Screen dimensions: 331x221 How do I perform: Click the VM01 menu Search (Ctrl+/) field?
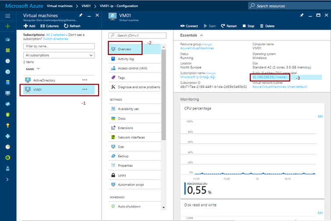(x=137, y=35)
